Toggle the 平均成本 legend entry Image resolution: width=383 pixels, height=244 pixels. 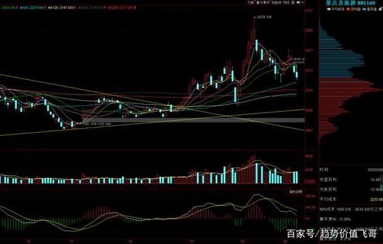click(336, 9)
